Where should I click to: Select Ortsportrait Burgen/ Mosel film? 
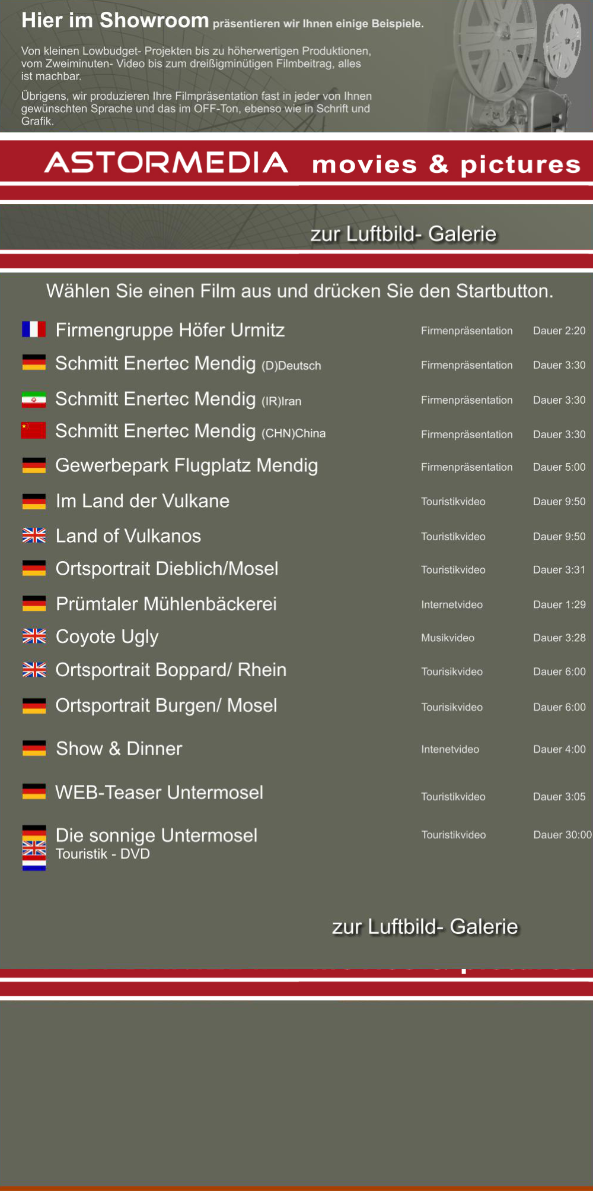click(x=166, y=705)
